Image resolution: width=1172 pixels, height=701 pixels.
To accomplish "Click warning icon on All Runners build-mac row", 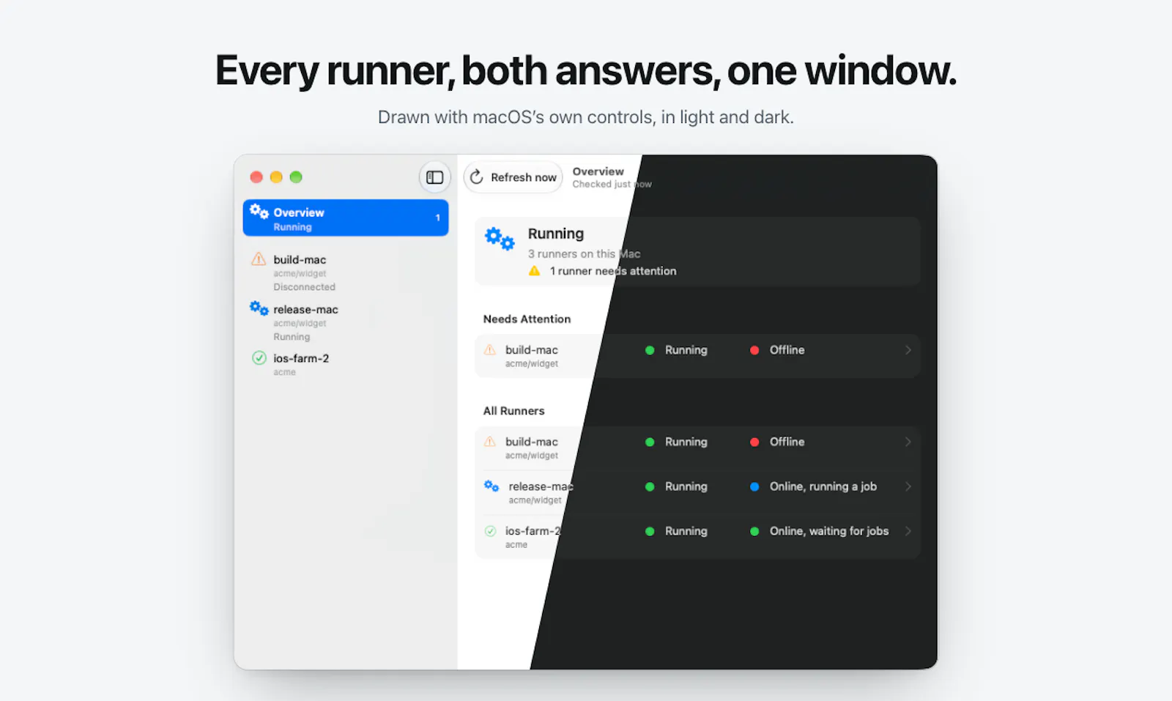I will [490, 442].
